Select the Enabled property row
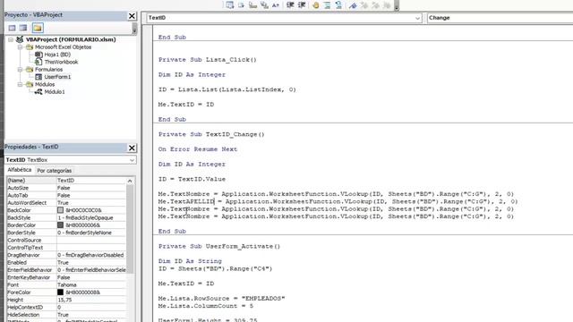Screen dimensions: 573x322 click(x=66, y=262)
